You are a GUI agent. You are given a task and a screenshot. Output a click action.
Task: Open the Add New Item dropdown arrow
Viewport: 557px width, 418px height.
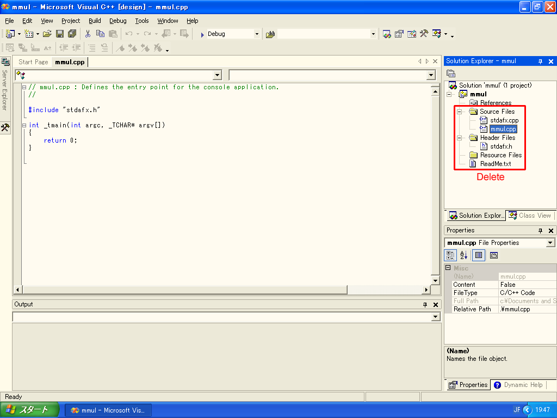(x=38, y=34)
